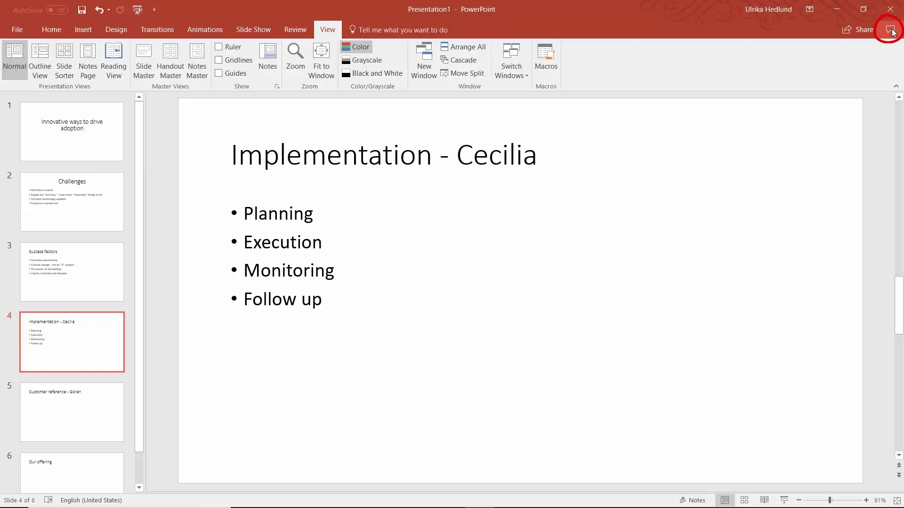Click the spell check status bar icon
The image size is (904, 508).
tap(48, 500)
